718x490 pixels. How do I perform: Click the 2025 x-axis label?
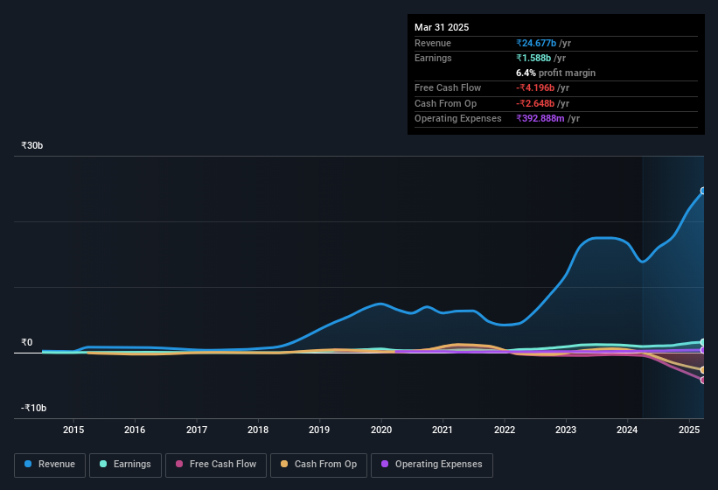point(689,430)
